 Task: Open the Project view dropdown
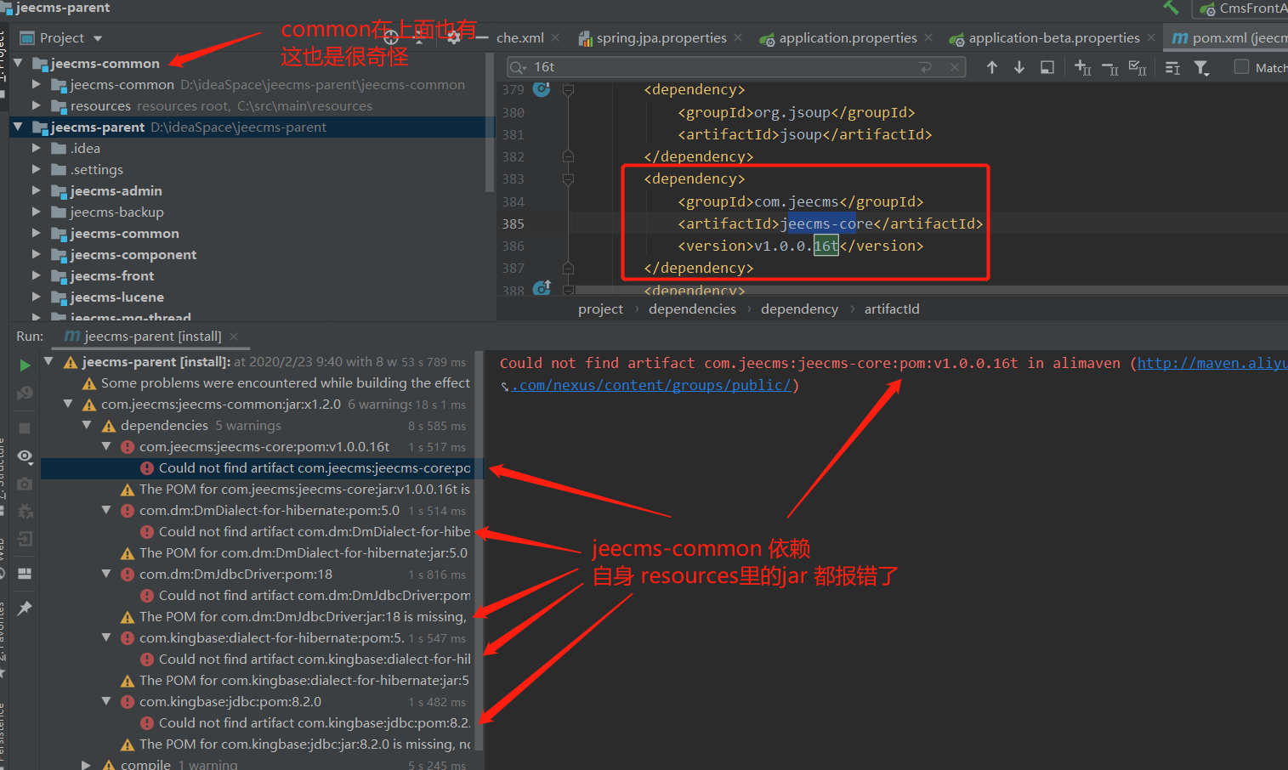(x=98, y=38)
